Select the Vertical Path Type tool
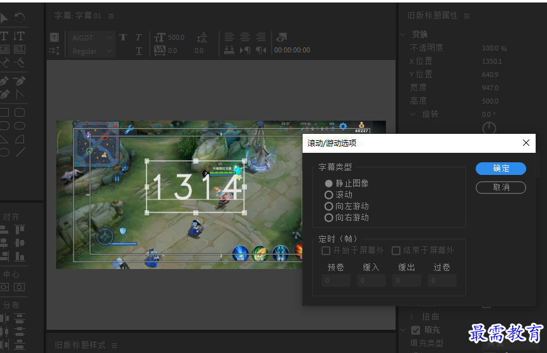This screenshot has width=547, height=353. 19,63
